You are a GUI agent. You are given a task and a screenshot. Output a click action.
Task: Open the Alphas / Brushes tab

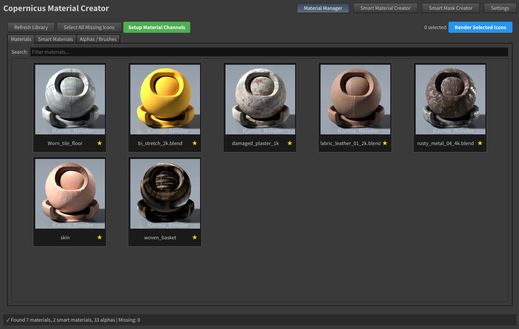pyautogui.click(x=98, y=39)
